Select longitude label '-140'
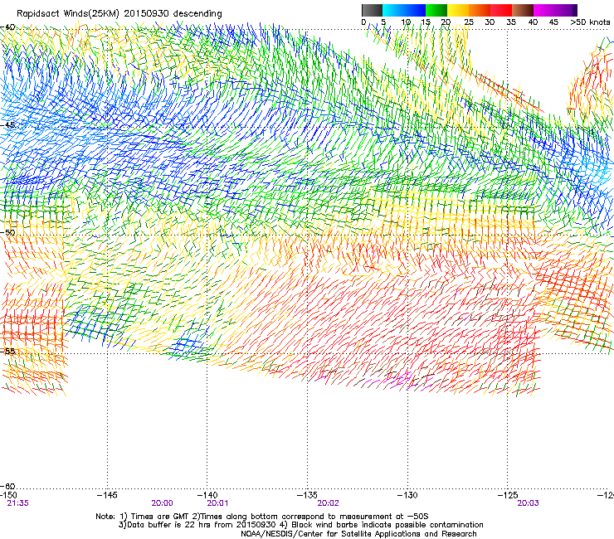 (207, 496)
